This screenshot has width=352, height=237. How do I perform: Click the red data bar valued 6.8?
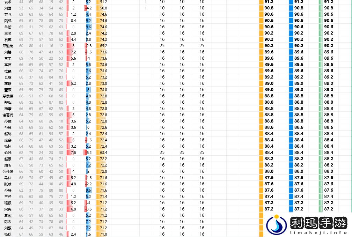(73, 209)
